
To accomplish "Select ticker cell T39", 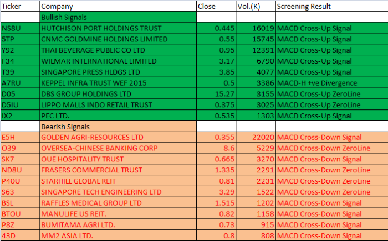I will pyautogui.click(x=20, y=72).
